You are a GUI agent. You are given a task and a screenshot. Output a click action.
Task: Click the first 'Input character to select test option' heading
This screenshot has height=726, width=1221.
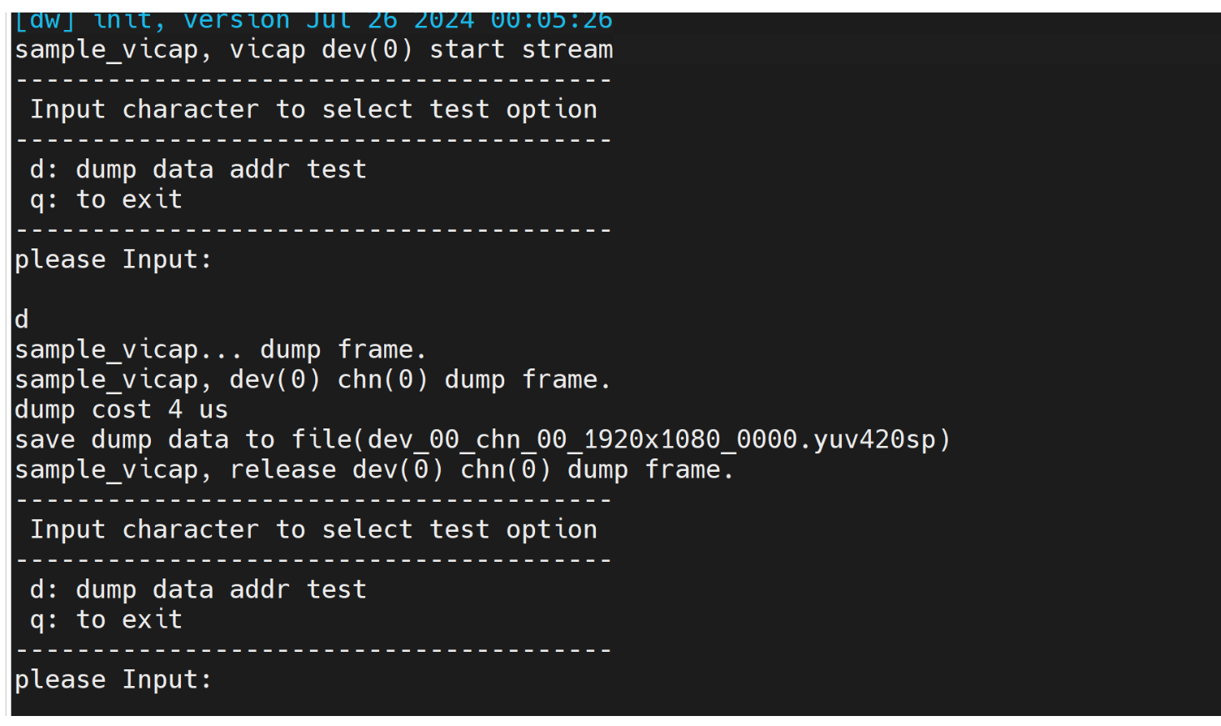coord(313,110)
